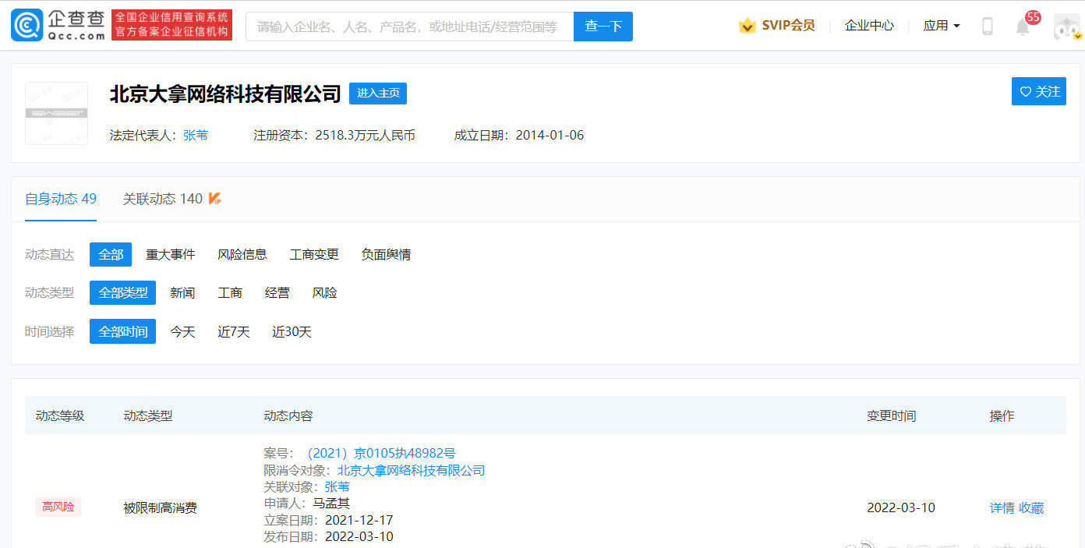Open notifications bell with 55 badge
Image resolution: width=1085 pixels, height=548 pixels.
click(x=1023, y=26)
